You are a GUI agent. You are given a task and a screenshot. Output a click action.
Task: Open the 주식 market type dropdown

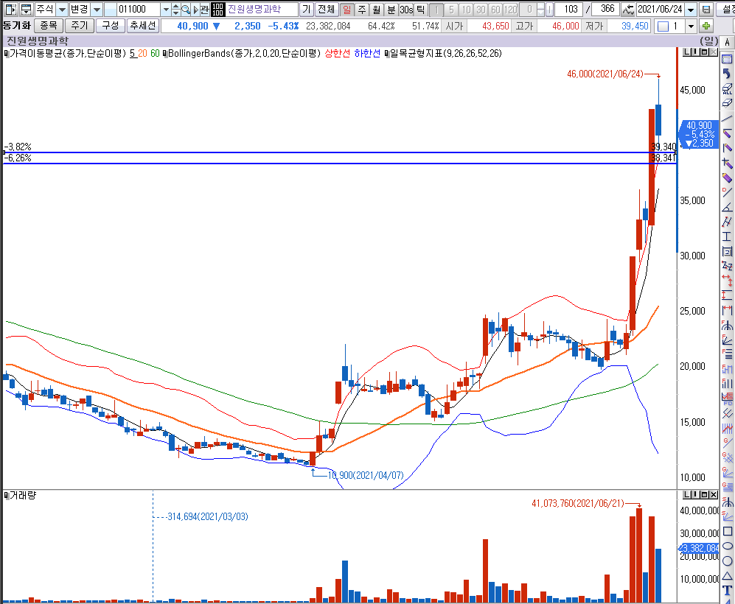(x=62, y=10)
